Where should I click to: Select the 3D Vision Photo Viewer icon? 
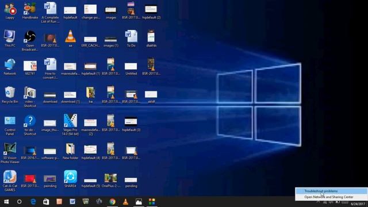(x=10, y=154)
